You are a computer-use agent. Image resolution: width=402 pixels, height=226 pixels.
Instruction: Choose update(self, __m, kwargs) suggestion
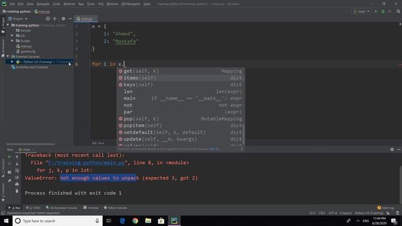pyautogui.click(x=181, y=139)
